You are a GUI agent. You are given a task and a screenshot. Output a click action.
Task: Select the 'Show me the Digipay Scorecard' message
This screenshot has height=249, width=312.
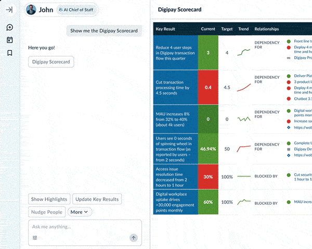104,31
